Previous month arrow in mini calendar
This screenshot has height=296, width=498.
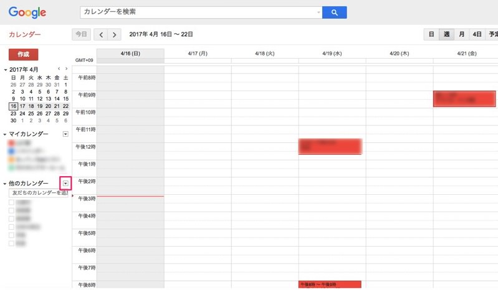coord(59,68)
